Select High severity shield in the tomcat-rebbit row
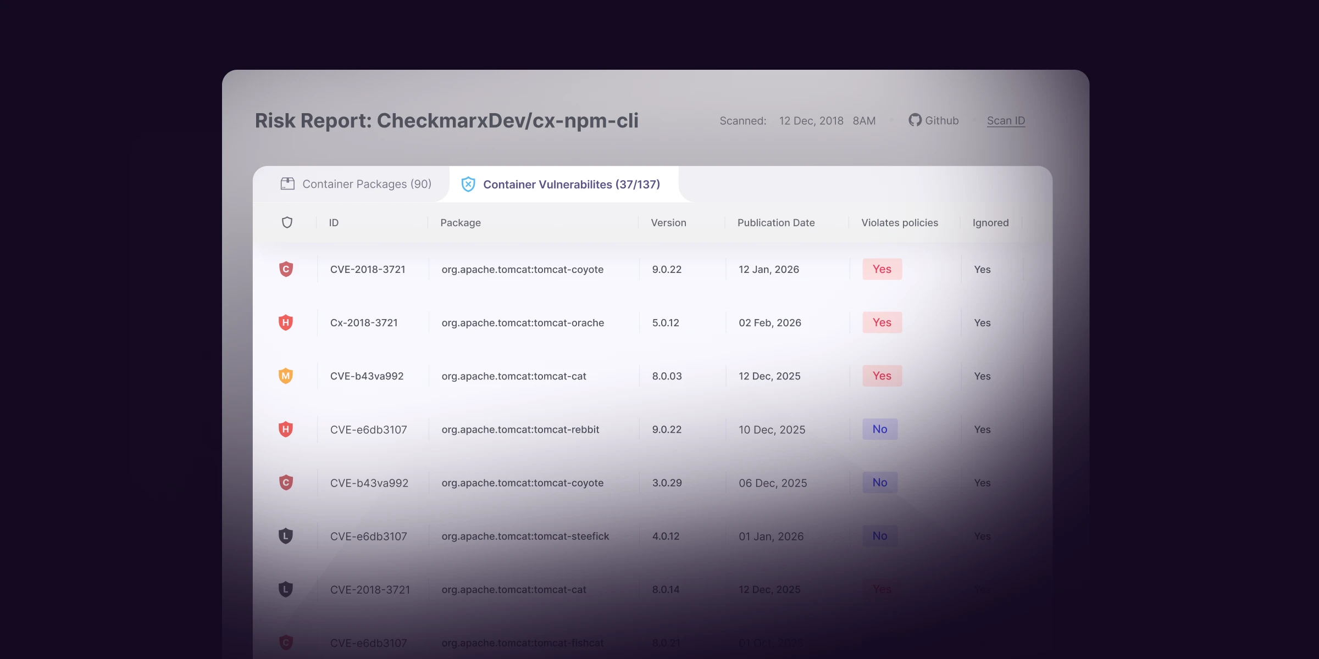The height and width of the screenshot is (659, 1319). pyautogui.click(x=286, y=429)
